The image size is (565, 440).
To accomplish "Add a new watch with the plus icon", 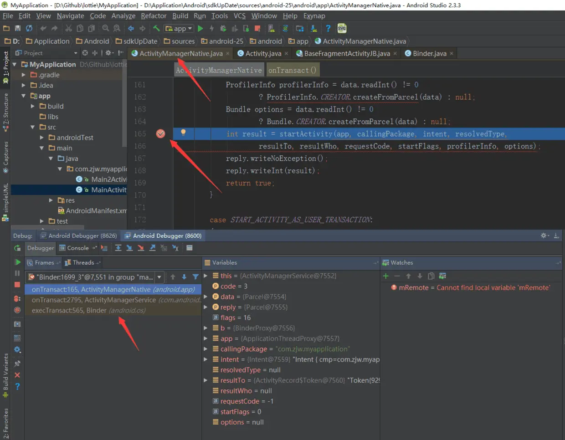I will point(385,276).
